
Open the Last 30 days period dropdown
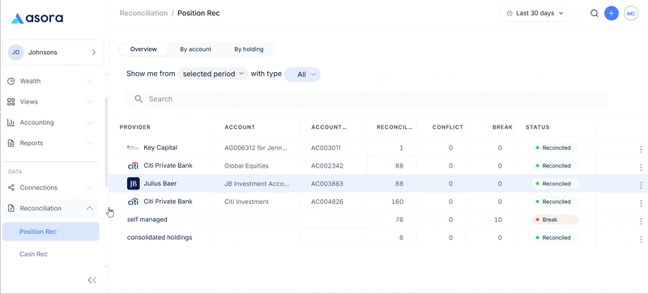pyautogui.click(x=535, y=13)
